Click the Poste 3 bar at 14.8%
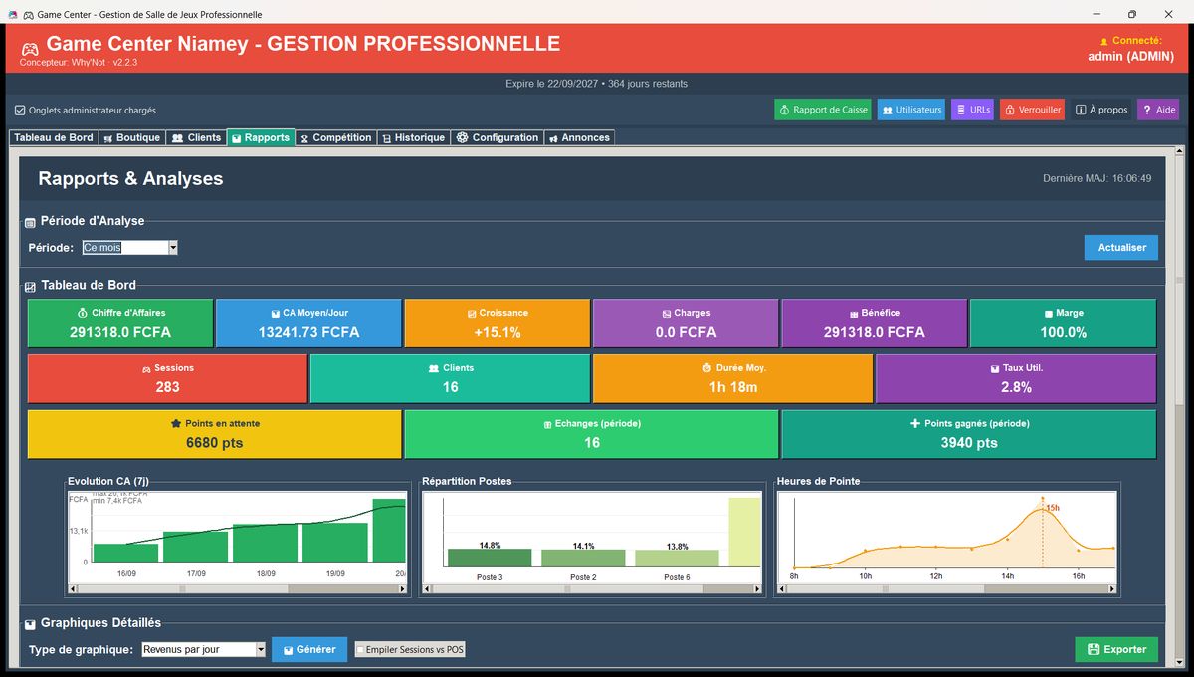This screenshot has height=677, width=1194. click(x=490, y=558)
